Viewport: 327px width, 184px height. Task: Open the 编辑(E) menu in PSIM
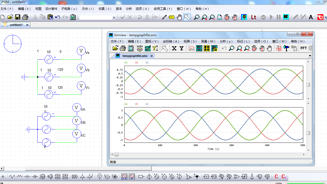(x=24, y=9)
